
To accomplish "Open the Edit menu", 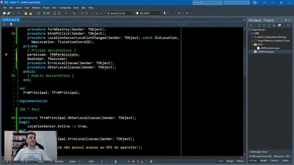I will 11,8.
